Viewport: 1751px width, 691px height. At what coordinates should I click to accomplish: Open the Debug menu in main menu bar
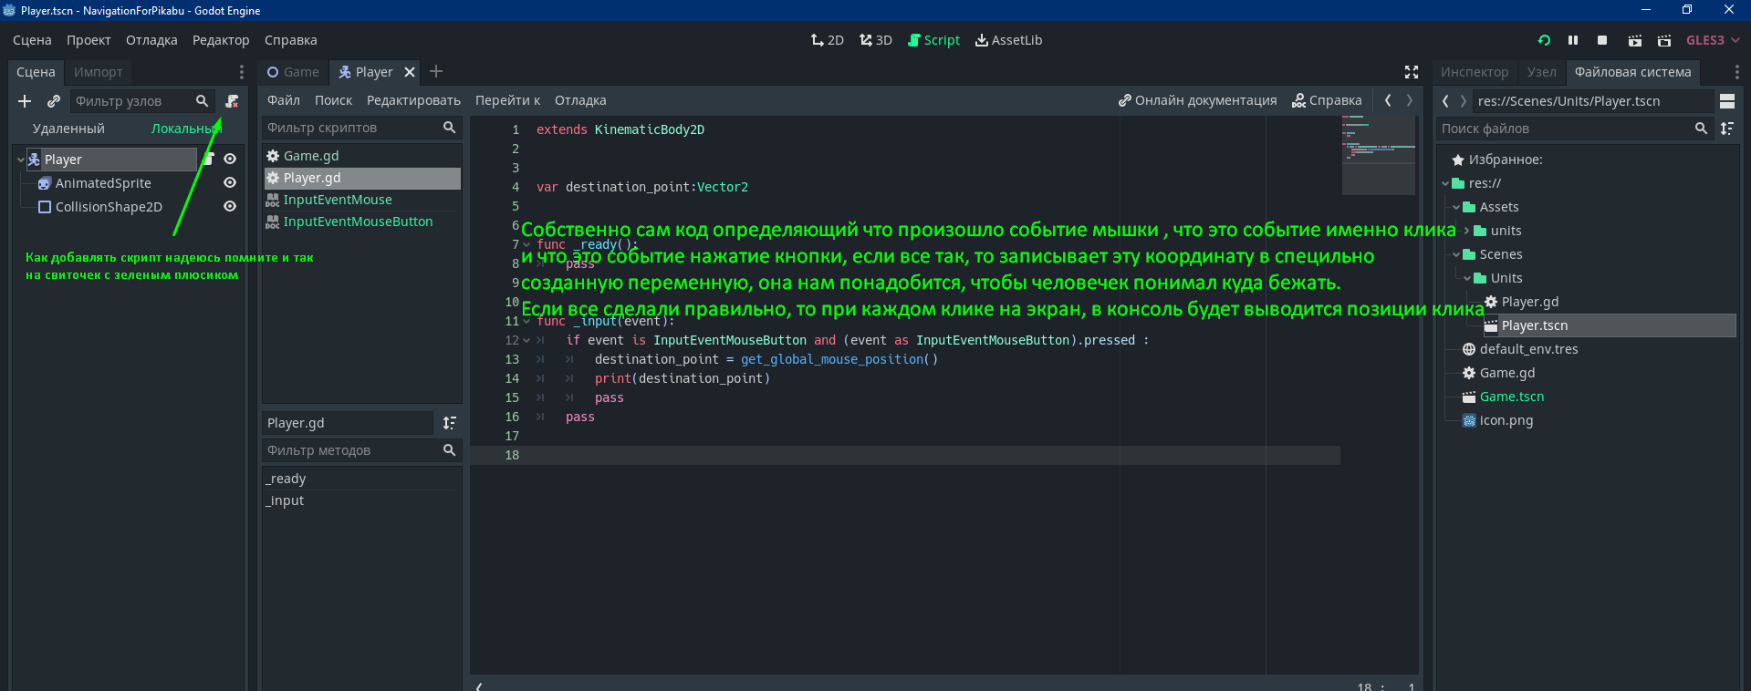coord(151,40)
